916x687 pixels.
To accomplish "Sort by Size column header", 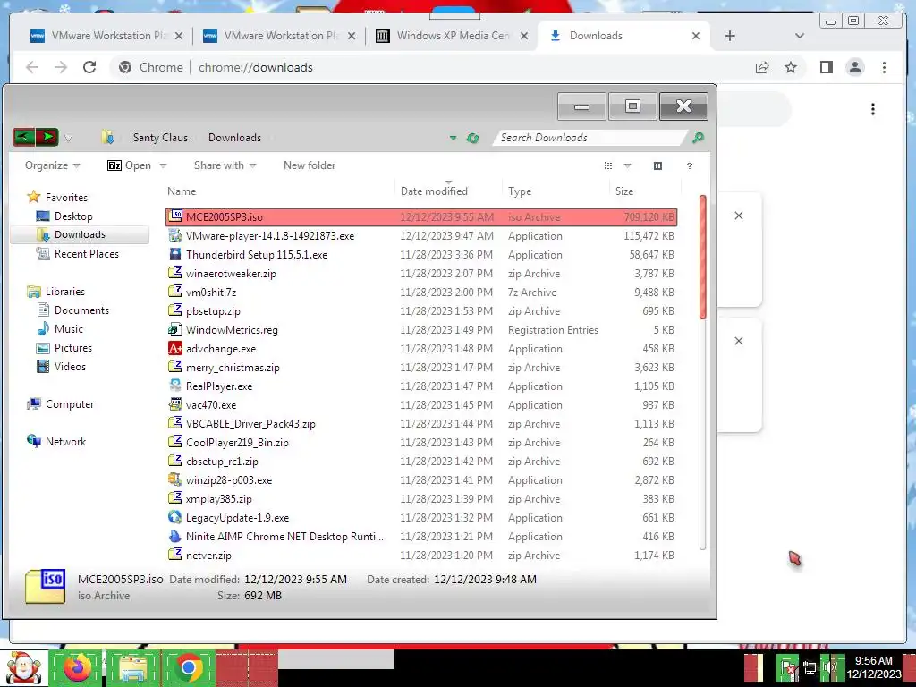I will pos(645,191).
